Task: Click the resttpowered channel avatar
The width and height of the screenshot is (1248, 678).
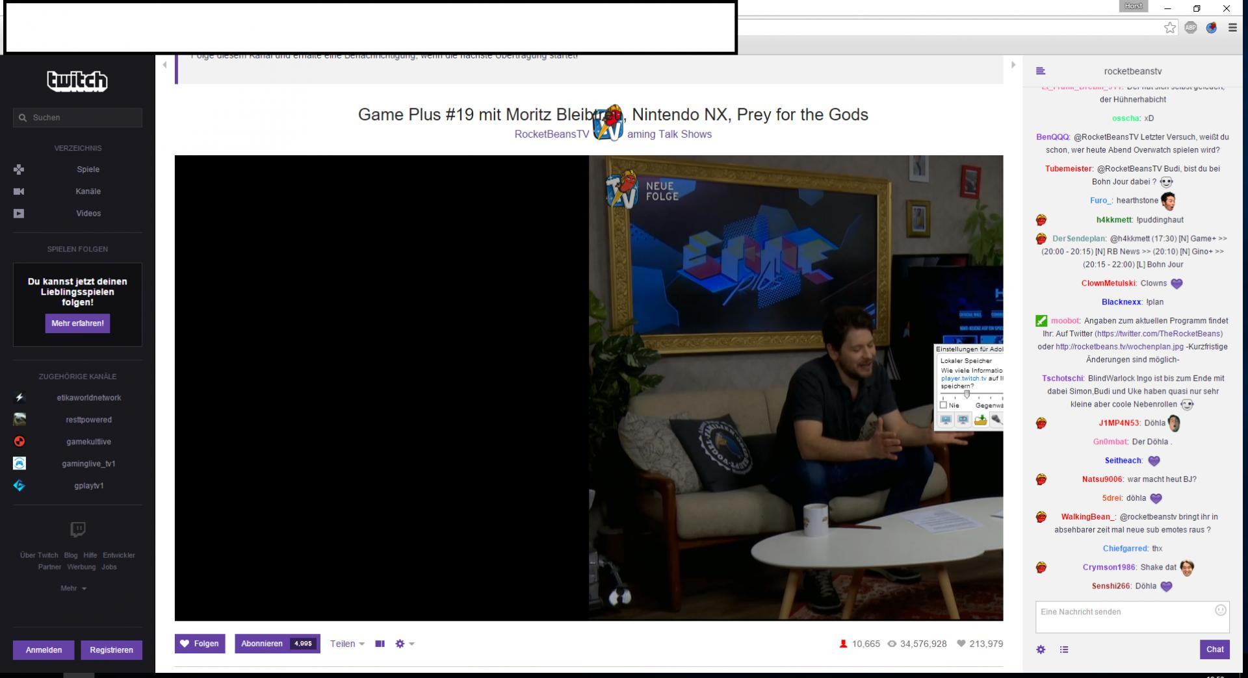Action: click(19, 420)
